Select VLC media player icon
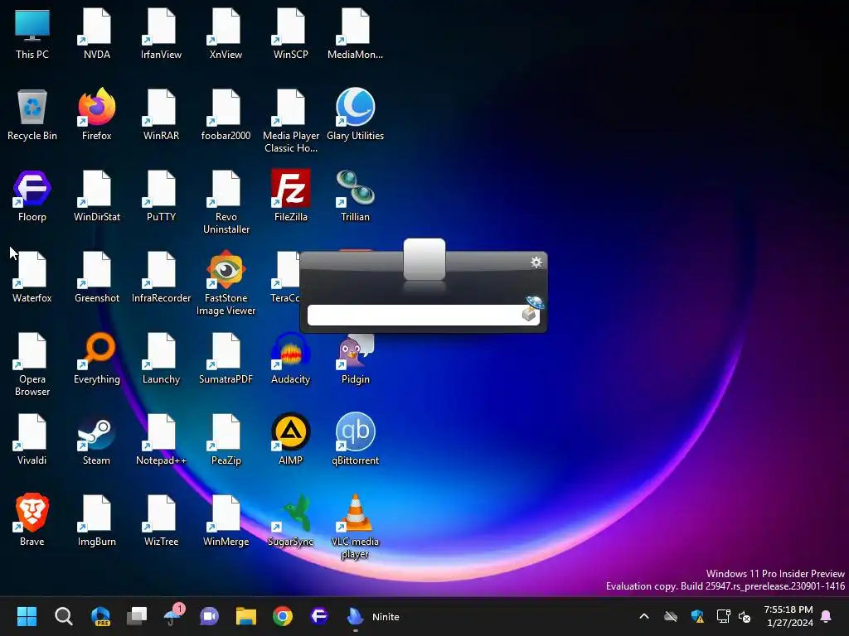849x636 pixels. (355, 527)
